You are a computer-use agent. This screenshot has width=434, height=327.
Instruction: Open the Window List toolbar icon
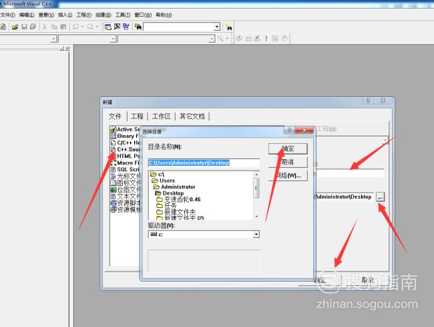126,27
